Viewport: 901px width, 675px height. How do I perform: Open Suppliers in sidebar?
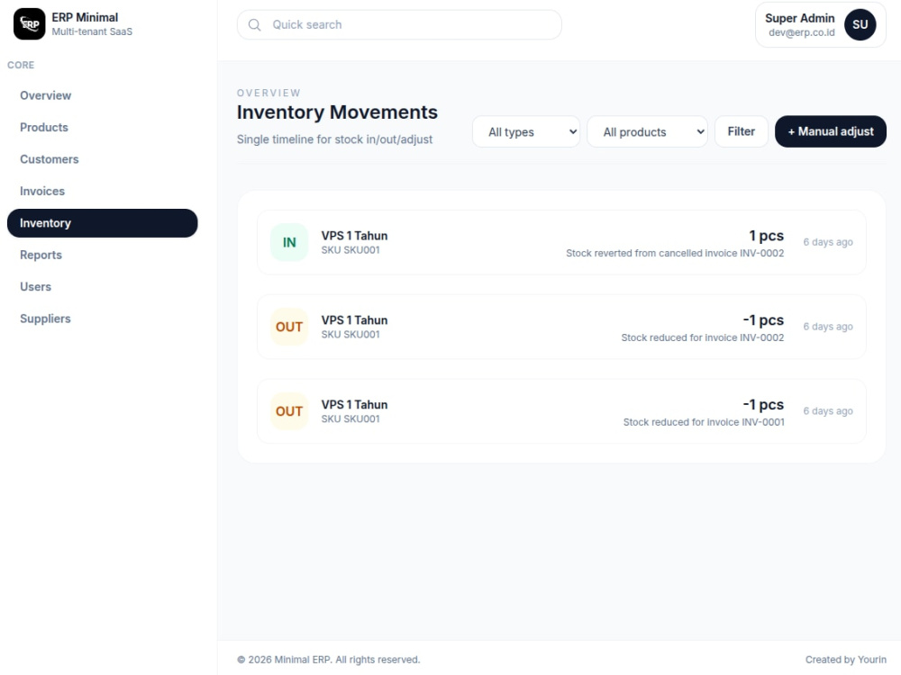click(103, 319)
